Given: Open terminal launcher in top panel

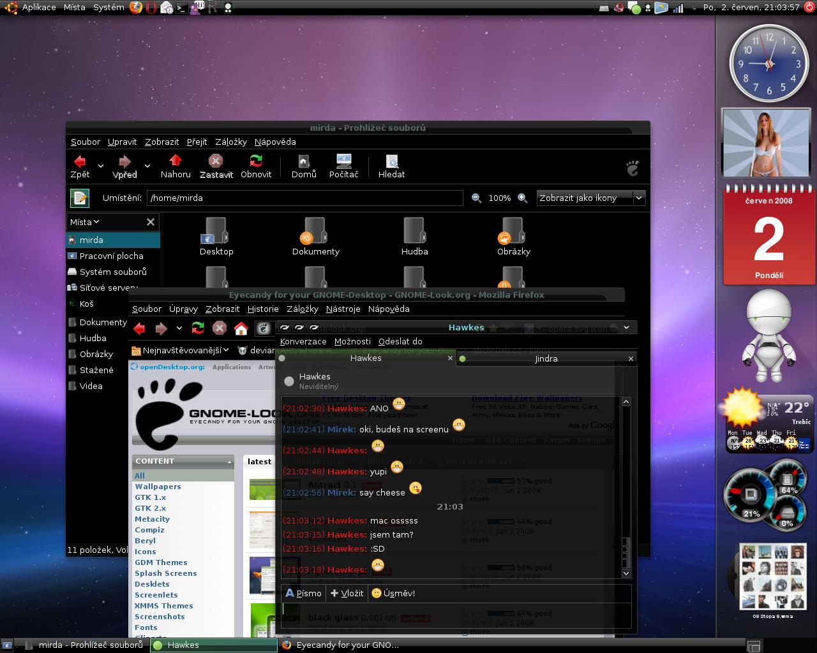Looking at the screenshot, I should pos(182,8).
